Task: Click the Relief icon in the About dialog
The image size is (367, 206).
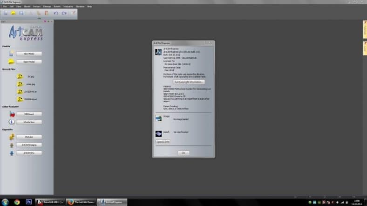Action: [x=159, y=134]
